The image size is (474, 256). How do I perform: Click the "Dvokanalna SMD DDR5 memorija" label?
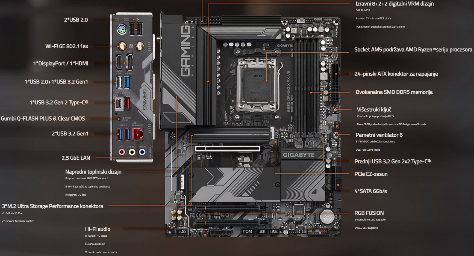pos(394,92)
